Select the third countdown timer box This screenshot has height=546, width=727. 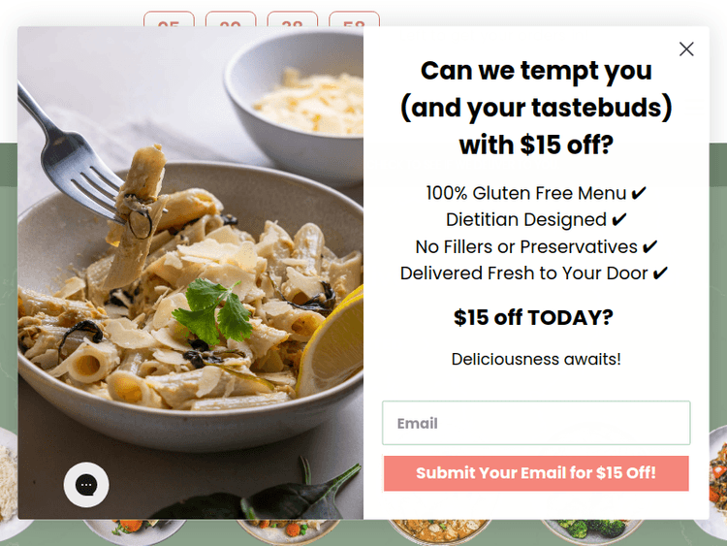(292, 19)
